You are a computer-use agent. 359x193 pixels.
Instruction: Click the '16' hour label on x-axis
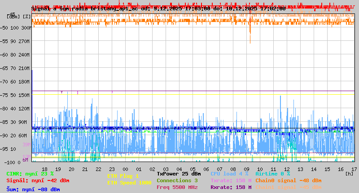(341, 169)
